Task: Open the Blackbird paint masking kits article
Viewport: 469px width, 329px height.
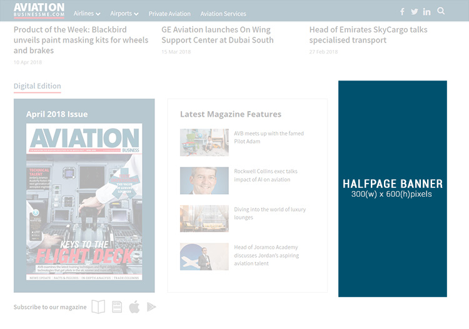Action: pyautogui.click(x=81, y=40)
